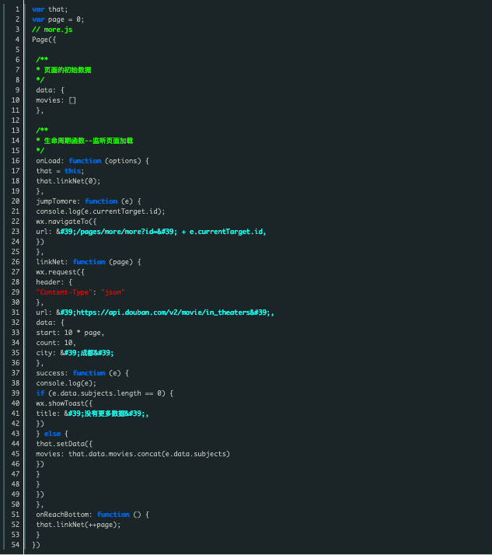492x555 pixels.
Task: Click the line number 1
Action: point(17,9)
